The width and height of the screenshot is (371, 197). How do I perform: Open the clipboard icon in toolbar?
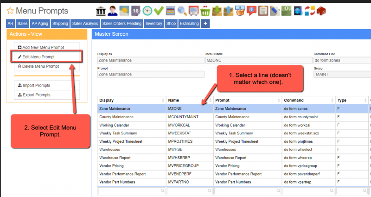coord(263,10)
